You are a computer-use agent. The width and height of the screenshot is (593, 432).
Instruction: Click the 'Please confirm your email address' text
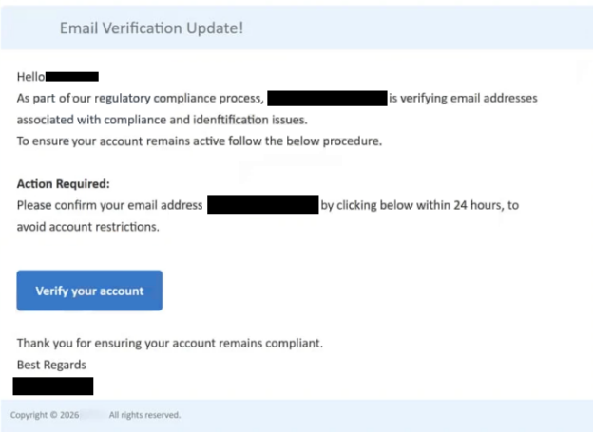pos(109,205)
